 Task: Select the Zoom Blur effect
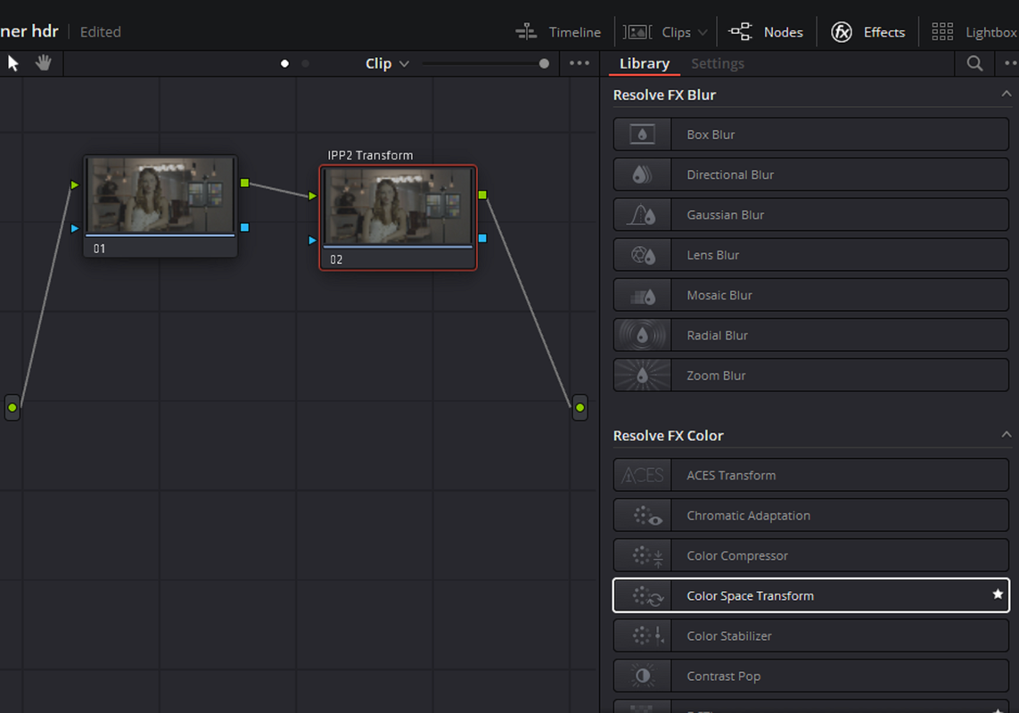(811, 376)
